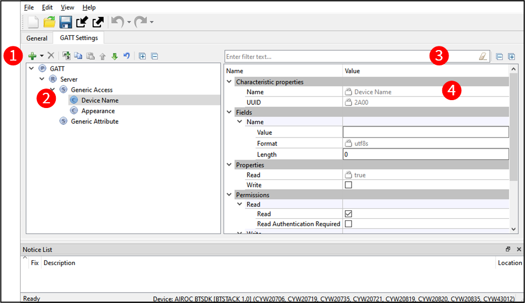Collapse all property groups icon

(499, 56)
